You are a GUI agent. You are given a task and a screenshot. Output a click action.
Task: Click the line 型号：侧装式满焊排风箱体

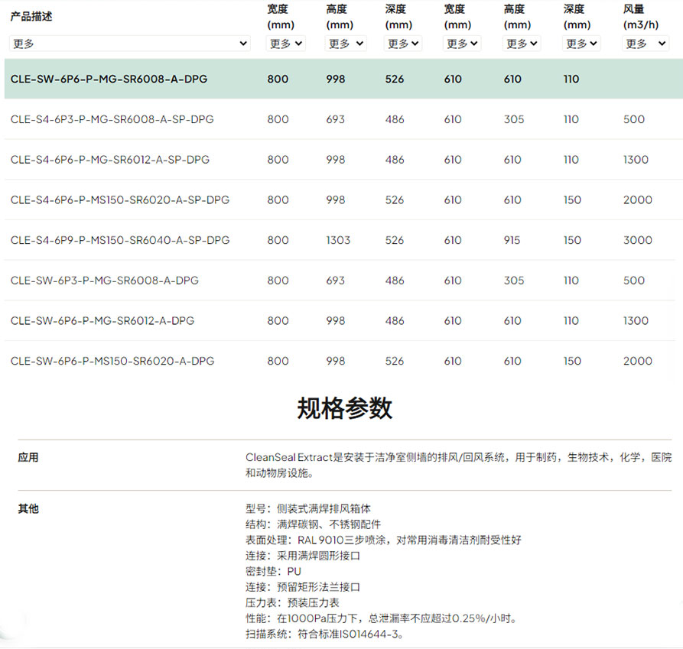[x=308, y=508]
